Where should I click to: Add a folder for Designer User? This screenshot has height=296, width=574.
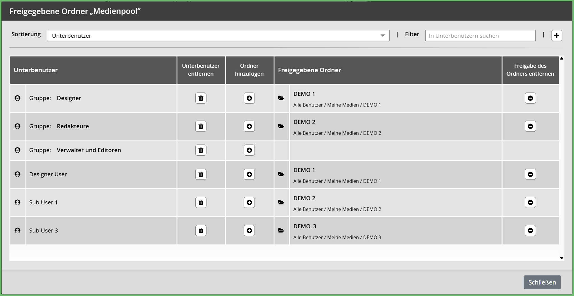(249, 174)
